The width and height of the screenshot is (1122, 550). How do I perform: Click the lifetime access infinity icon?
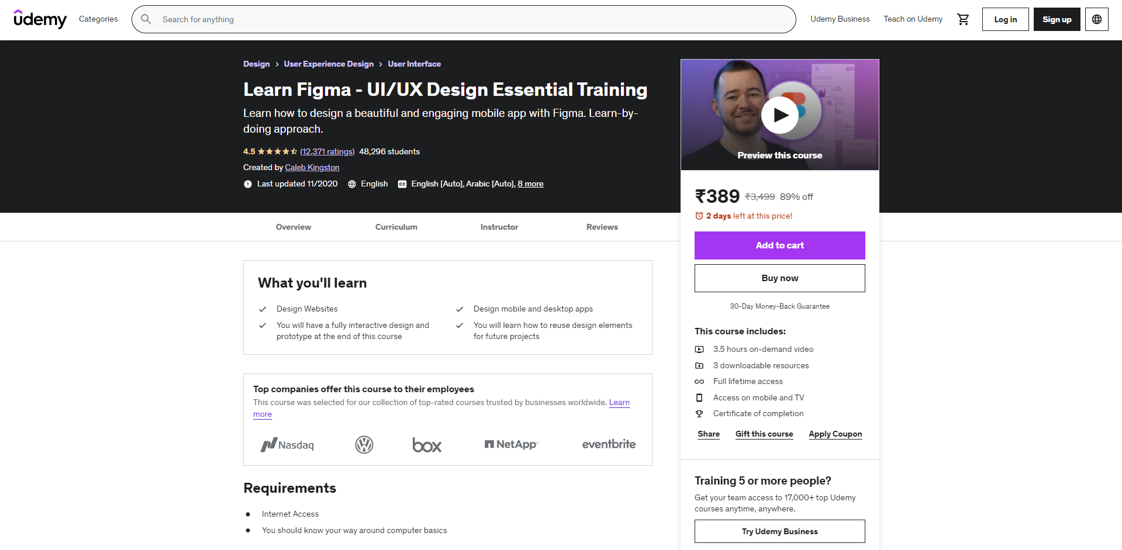point(699,382)
